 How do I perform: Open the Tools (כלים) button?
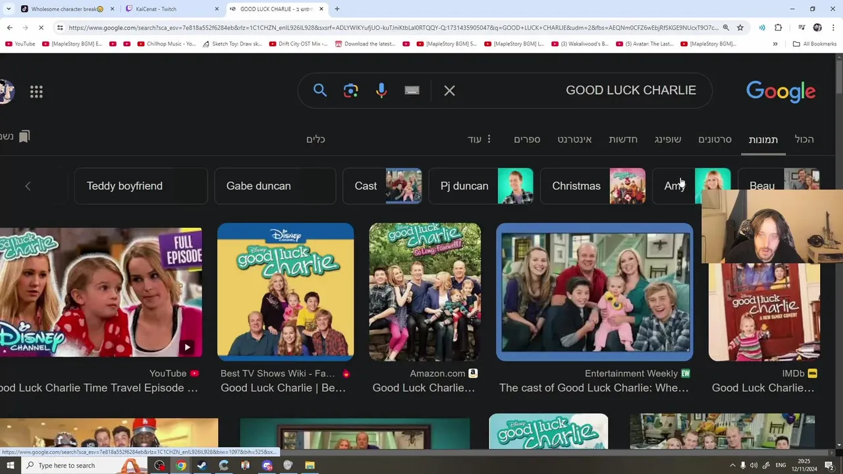[315, 140]
